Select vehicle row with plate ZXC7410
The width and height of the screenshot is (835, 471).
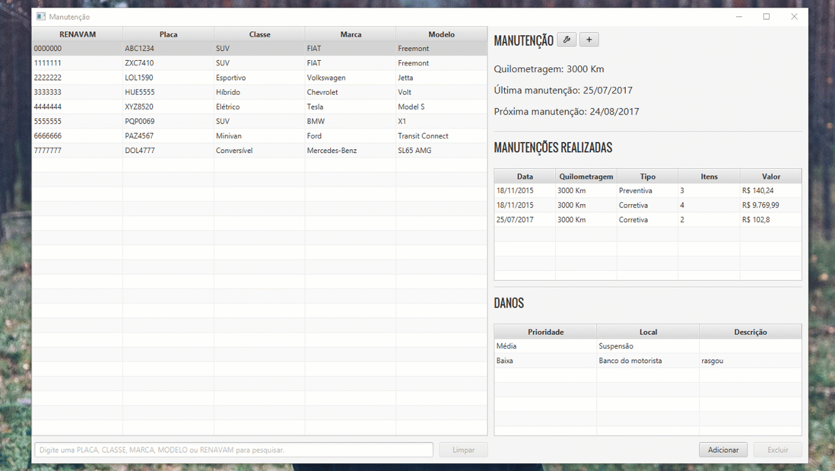coord(260,63)
